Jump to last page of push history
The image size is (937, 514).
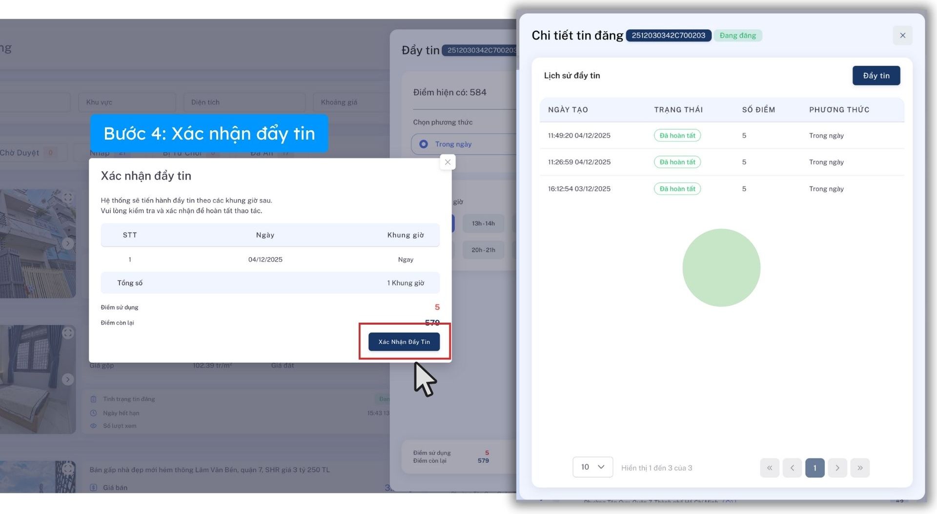[x=859, y=468]
